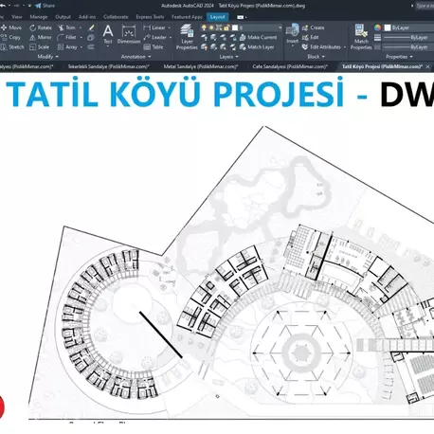Viewport: 434px width, 434px height.
Task: Select the Rotate tool
Action: tap(41, 27)
